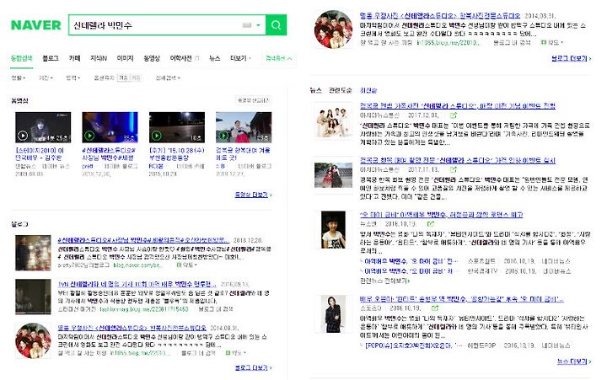Open left column blog post dated 2014.08.31
The width and height of the screenshot is (607, 380).
point(132,328)
